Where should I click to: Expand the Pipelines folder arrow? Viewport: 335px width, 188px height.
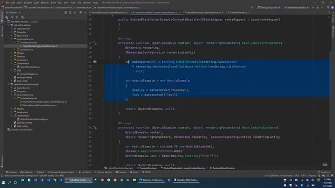(x=12, y=56)
